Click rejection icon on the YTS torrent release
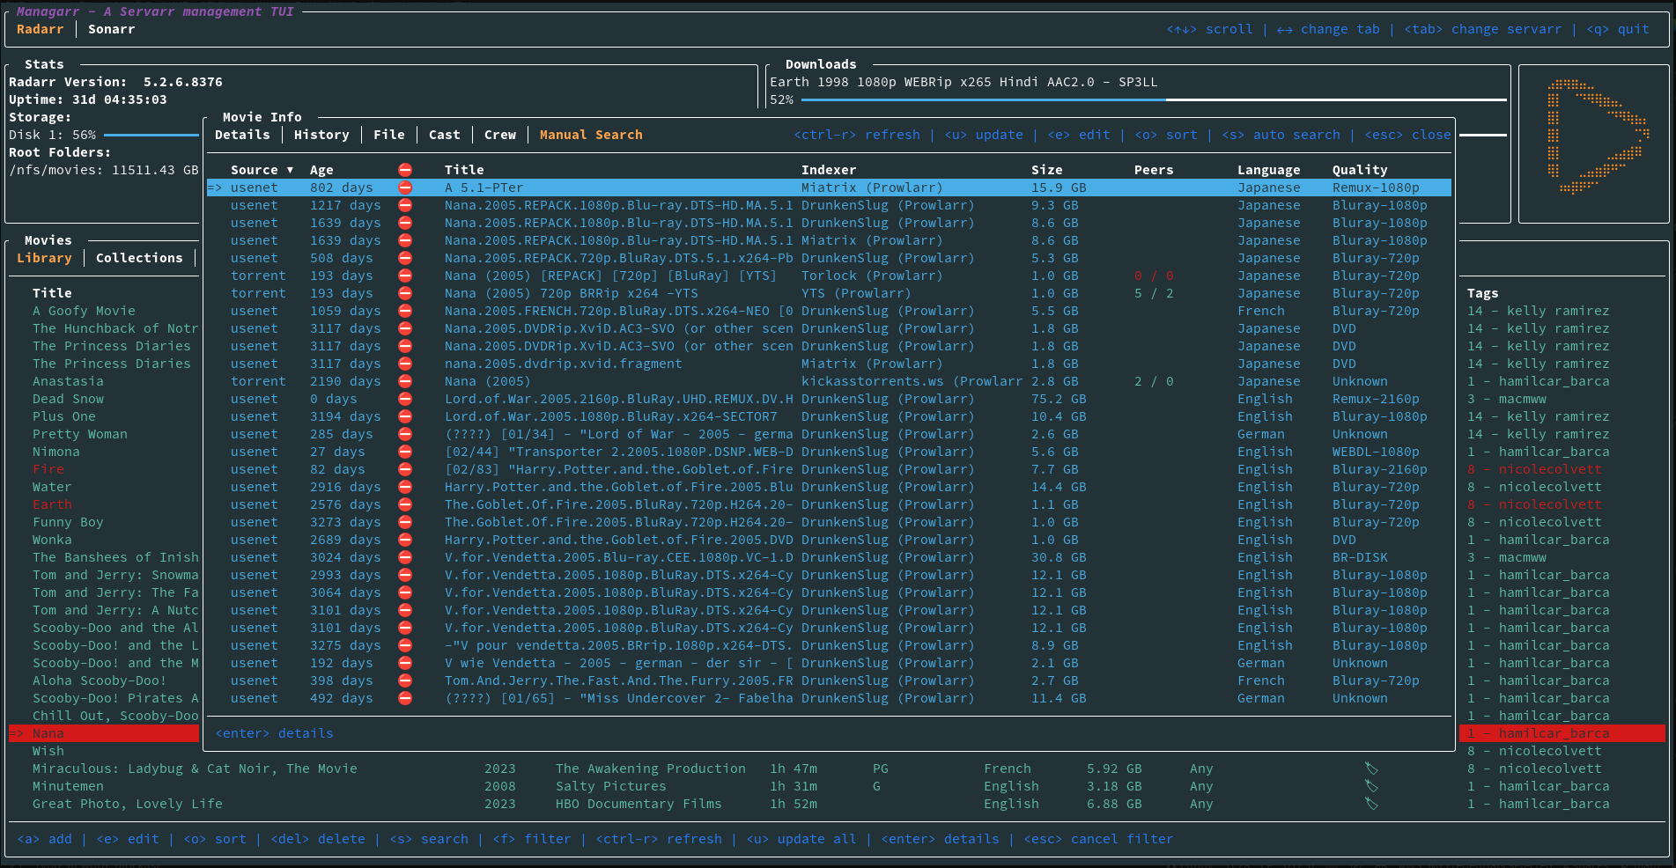This screenshot has width=1676, height=868. tap(405, 293)
